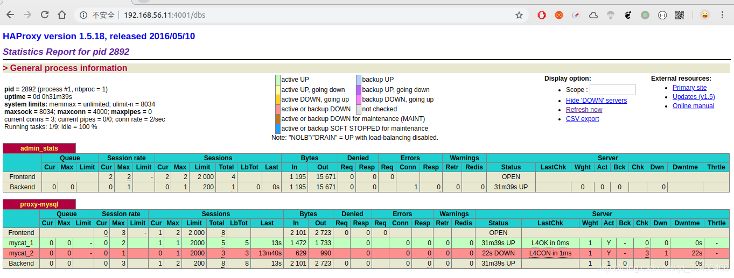Click the 13m40s last session cell

[x=267, y=253]
